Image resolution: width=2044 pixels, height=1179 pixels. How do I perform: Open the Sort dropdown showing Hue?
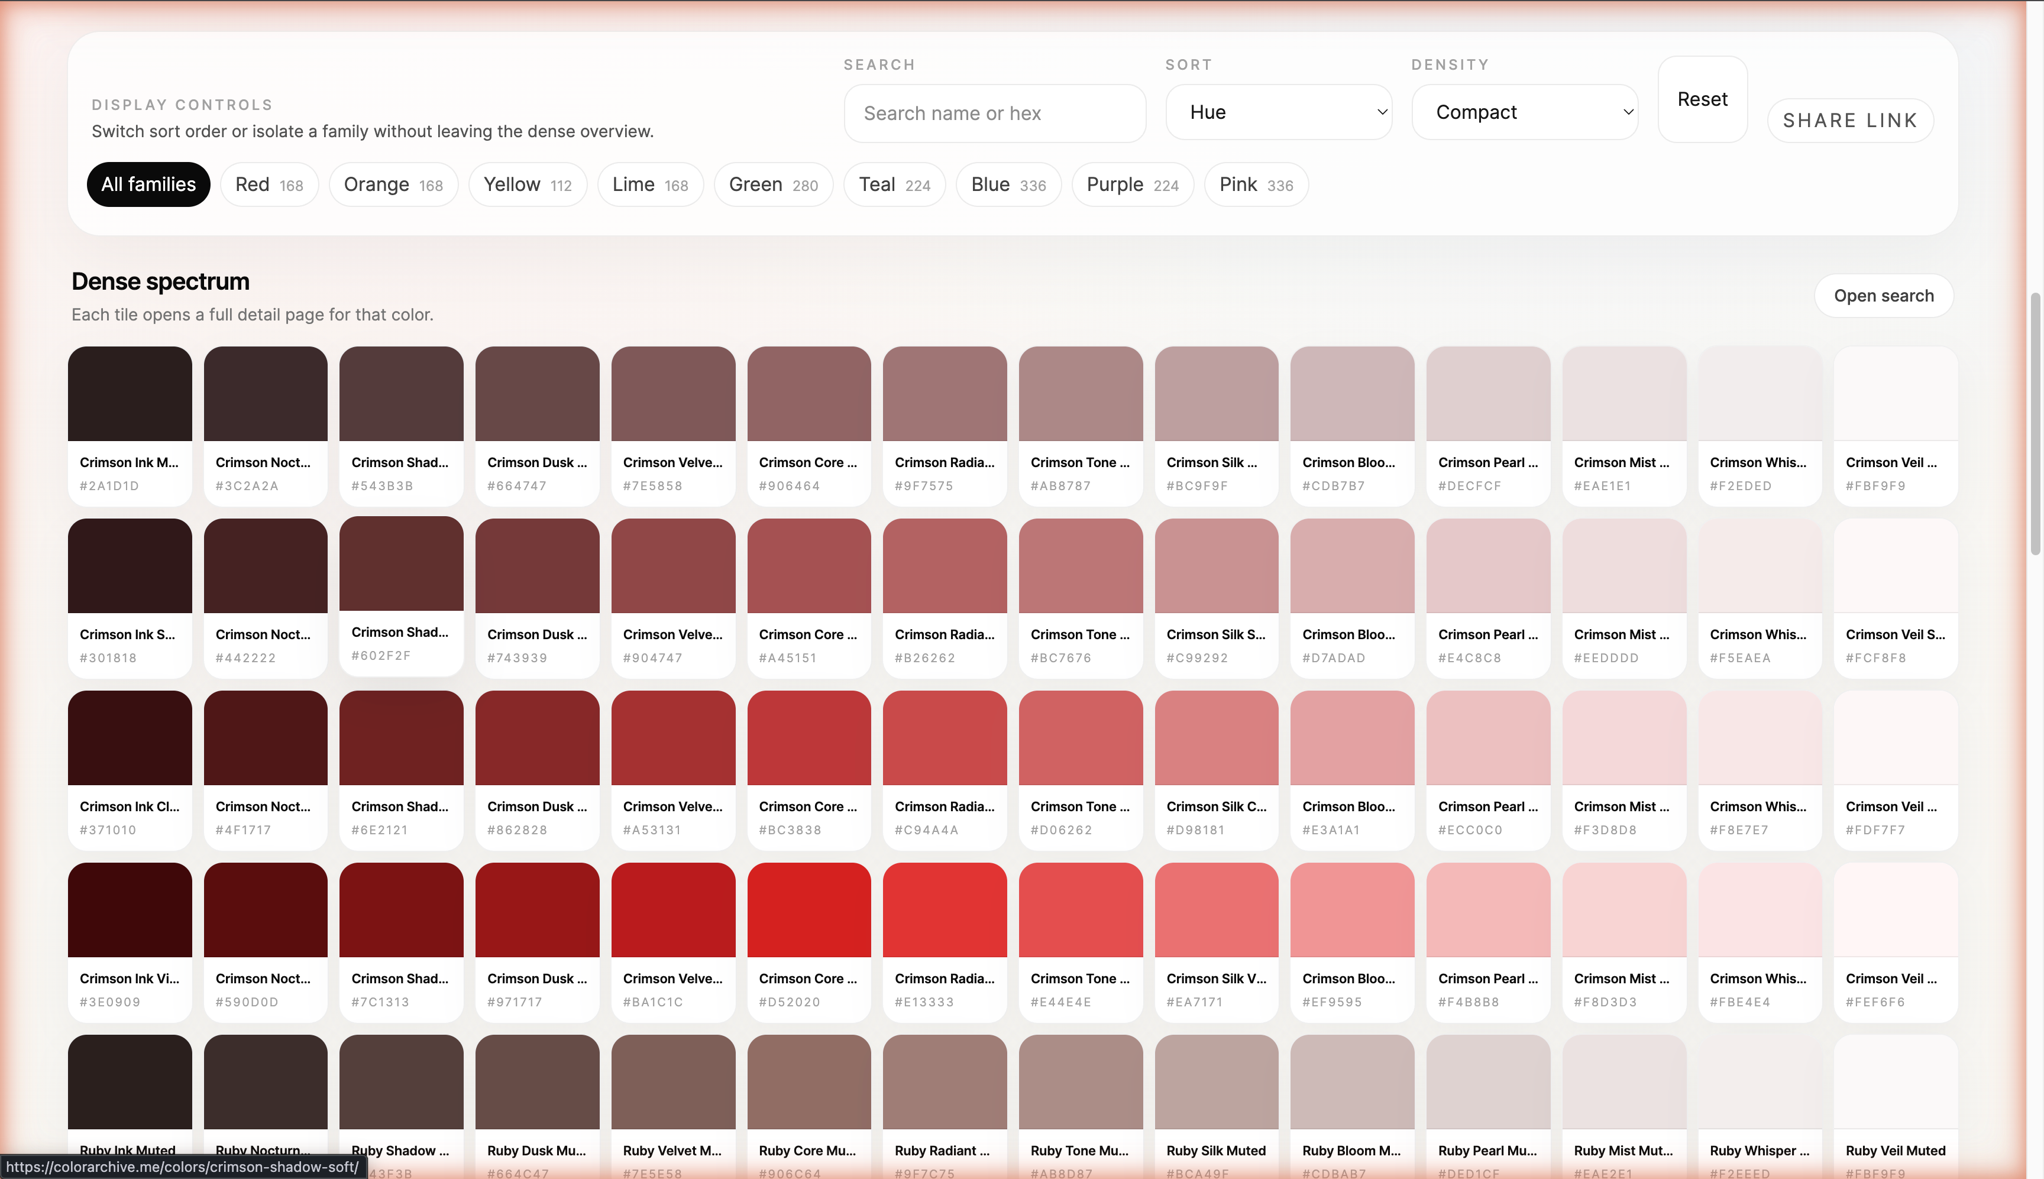tap(1279, 112)
